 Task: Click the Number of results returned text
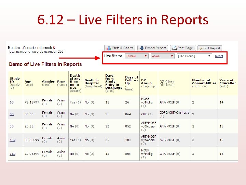pyautogui.click(x=31, y=48)
